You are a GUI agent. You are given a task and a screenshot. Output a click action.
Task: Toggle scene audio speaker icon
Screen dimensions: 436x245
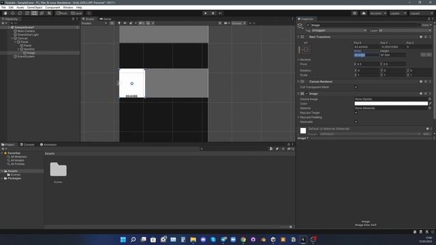tap(125, 23)
